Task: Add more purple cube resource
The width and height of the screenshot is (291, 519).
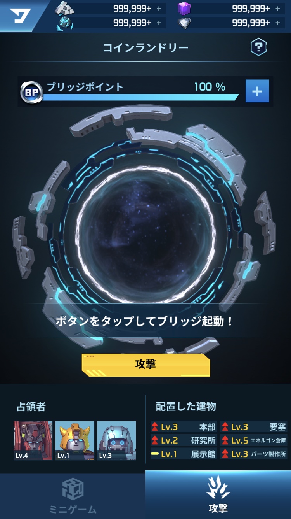Action: click(x=277, y=9)
